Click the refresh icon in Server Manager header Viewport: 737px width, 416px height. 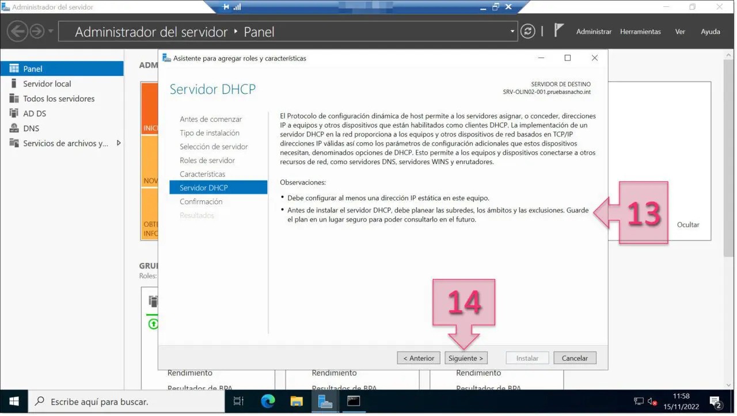pos(527,32)
